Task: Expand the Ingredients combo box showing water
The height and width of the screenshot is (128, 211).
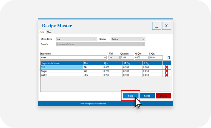Action: click(73, 58)
